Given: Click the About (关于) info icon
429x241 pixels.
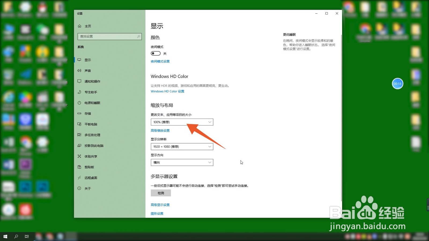Looking at the screenshot, I should (x=79, y=188).
